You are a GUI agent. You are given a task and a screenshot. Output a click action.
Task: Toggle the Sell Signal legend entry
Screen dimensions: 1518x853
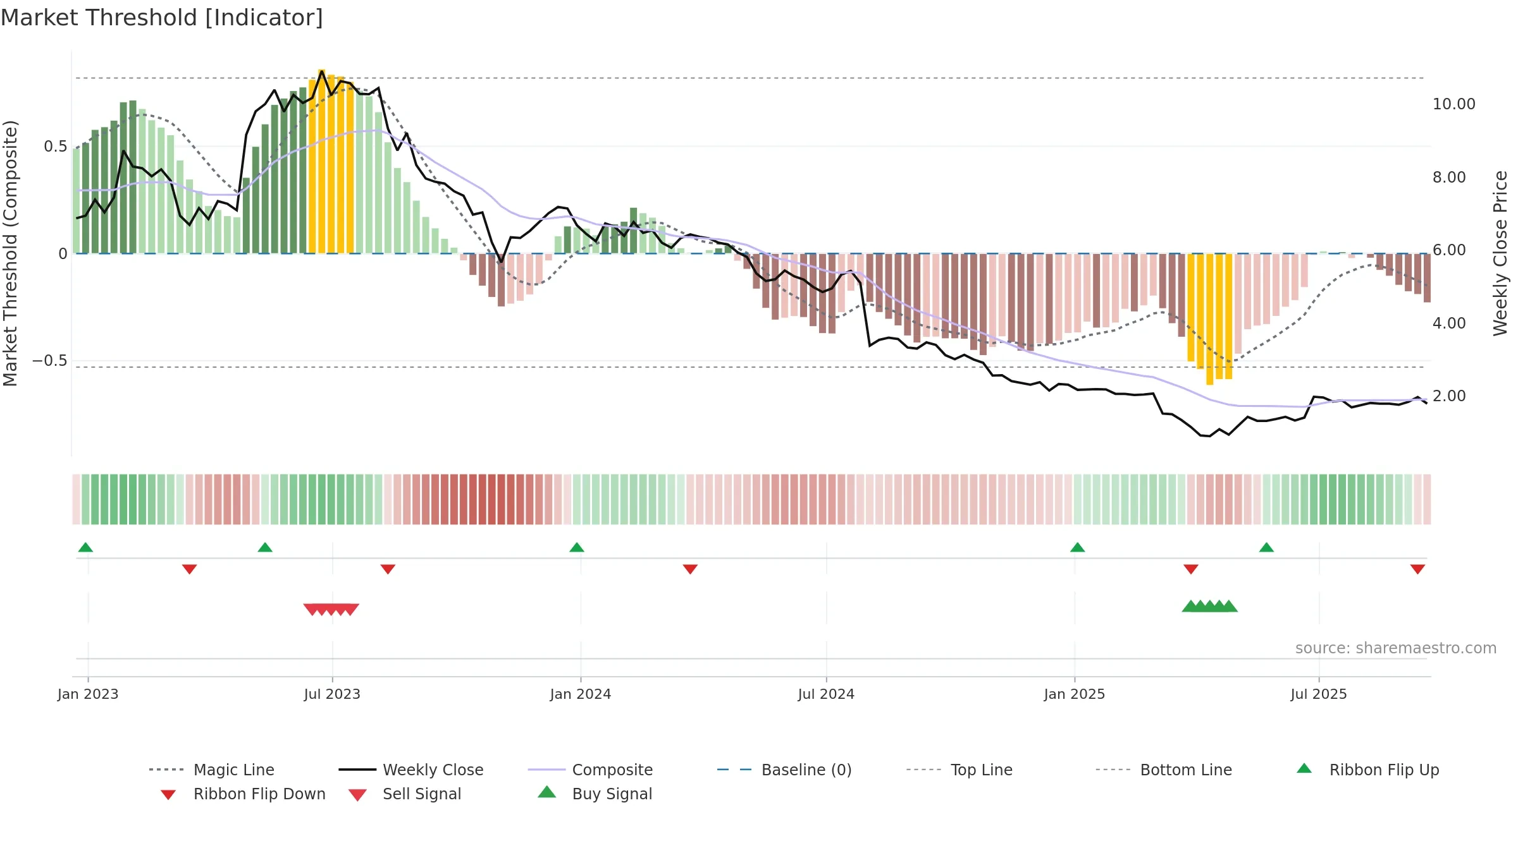pyautogui.click(x=405, y=794)
